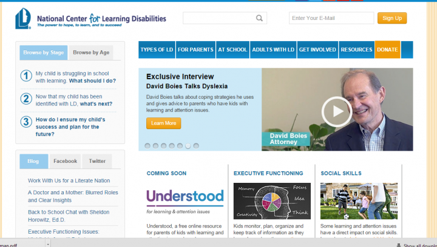Select the fifth carousel slide dot
437x247 pixels.
(x=180, y=146)
